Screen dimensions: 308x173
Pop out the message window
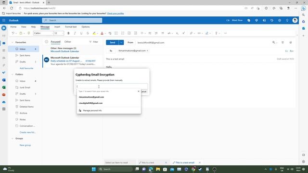(x=291, y=43)
